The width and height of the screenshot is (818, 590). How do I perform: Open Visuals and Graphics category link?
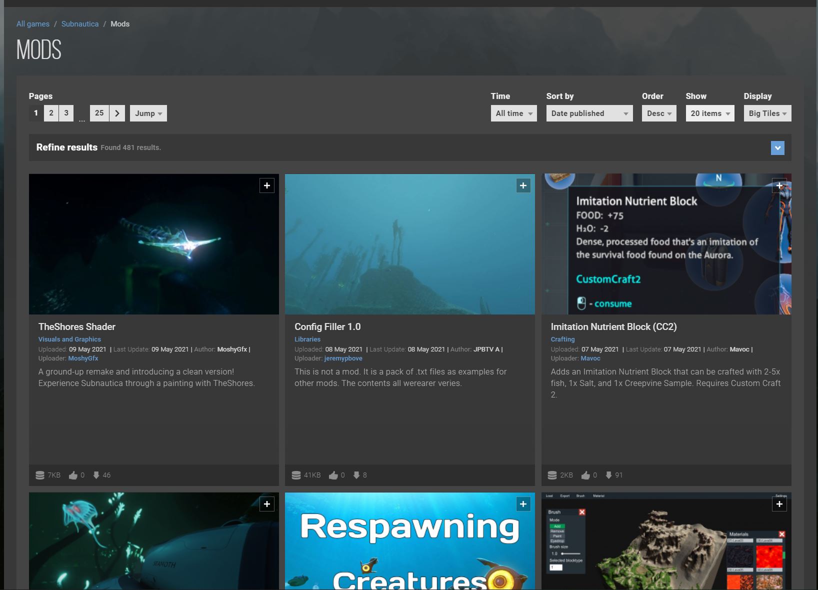69,339
